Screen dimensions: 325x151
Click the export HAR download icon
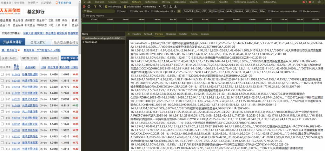click(175, 7)
